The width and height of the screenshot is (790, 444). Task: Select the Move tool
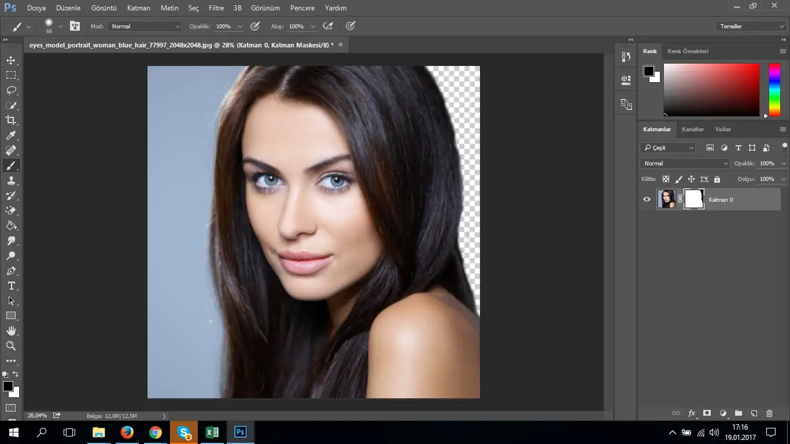pyautogui.click(x=12, y=60)
